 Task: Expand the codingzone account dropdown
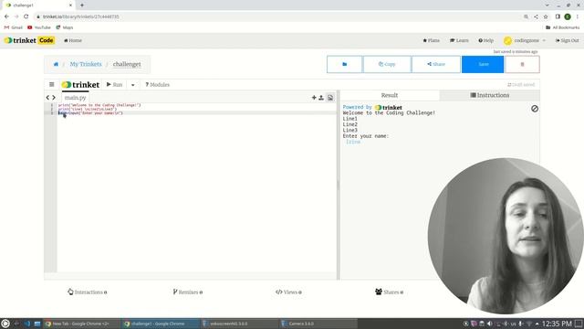[525, 40]
